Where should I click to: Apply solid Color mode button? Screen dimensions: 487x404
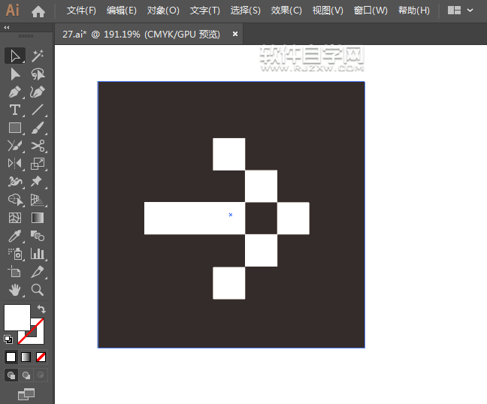11,357
